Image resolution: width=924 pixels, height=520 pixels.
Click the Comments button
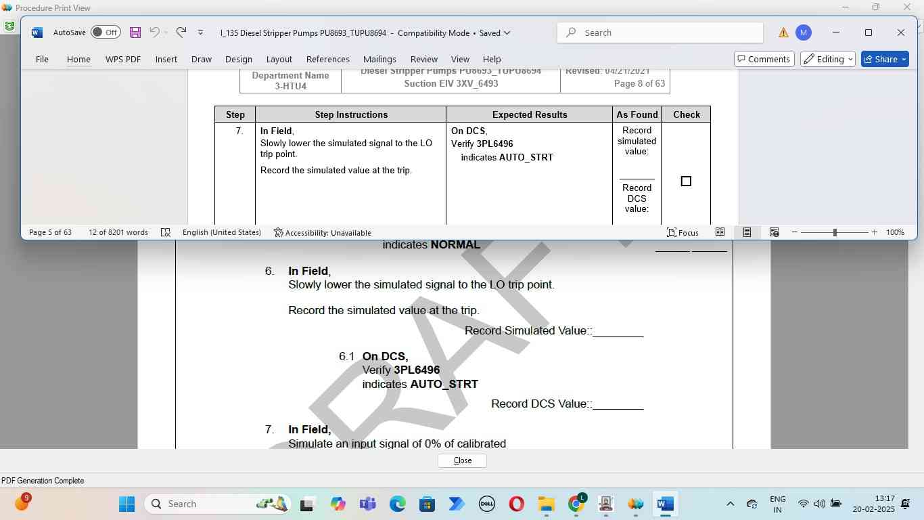pyautogui.click(x=763, y=59)
